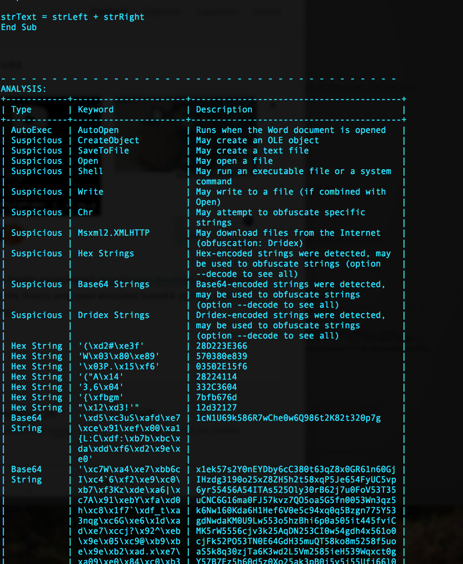Select the 'Msxml2.XMLHTTP' keyword
Viewport: 463px width, 564px height.
click(114, 233)
